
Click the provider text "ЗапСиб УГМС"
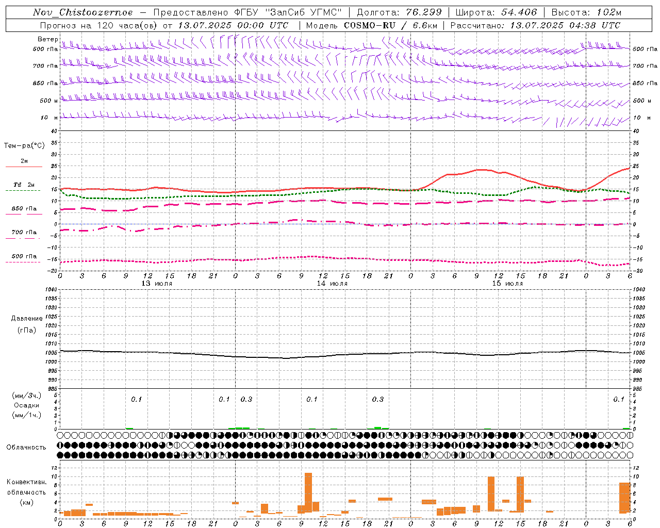click(x=303, y=12)
